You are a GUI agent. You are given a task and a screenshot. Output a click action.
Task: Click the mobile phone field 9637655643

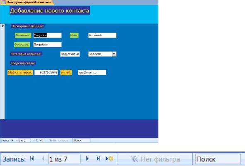(x=46, y=72)
